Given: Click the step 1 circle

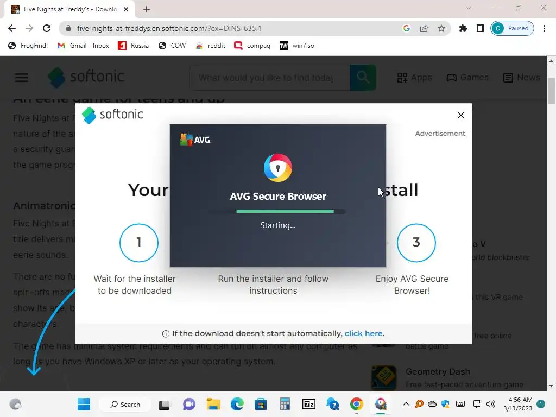Looking at the screenshot, I should [139, 243].
